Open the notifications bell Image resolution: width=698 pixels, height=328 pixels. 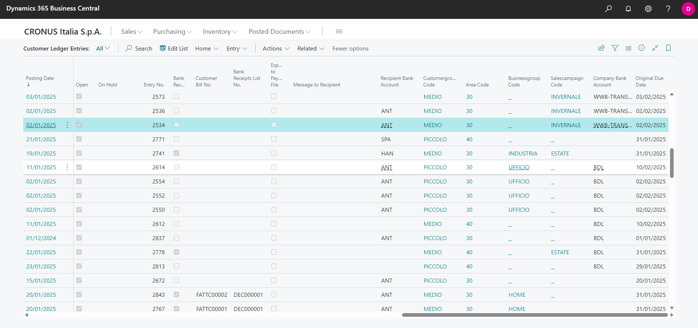[628, 9]
